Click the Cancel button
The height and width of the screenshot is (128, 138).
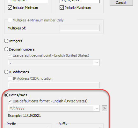(x=121, y=3)
